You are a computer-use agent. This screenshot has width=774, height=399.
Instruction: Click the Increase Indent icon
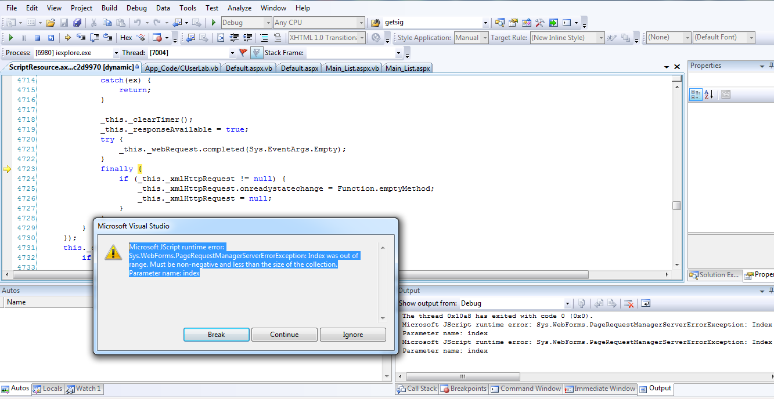pyautogui.click(x=248, y=38)
